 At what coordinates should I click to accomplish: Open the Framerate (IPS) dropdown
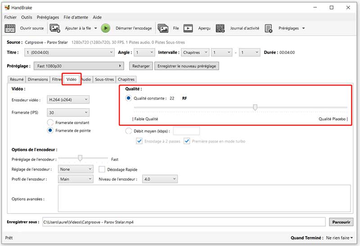click(68, 112)
